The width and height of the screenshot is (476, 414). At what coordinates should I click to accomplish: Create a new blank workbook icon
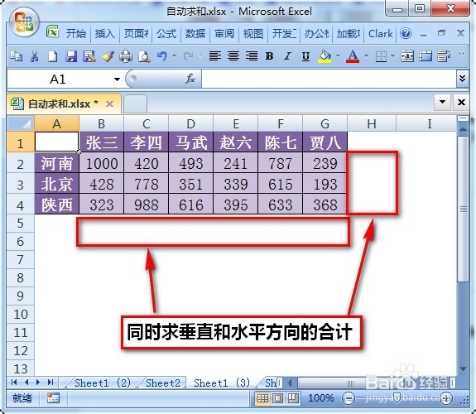[53, 56]
